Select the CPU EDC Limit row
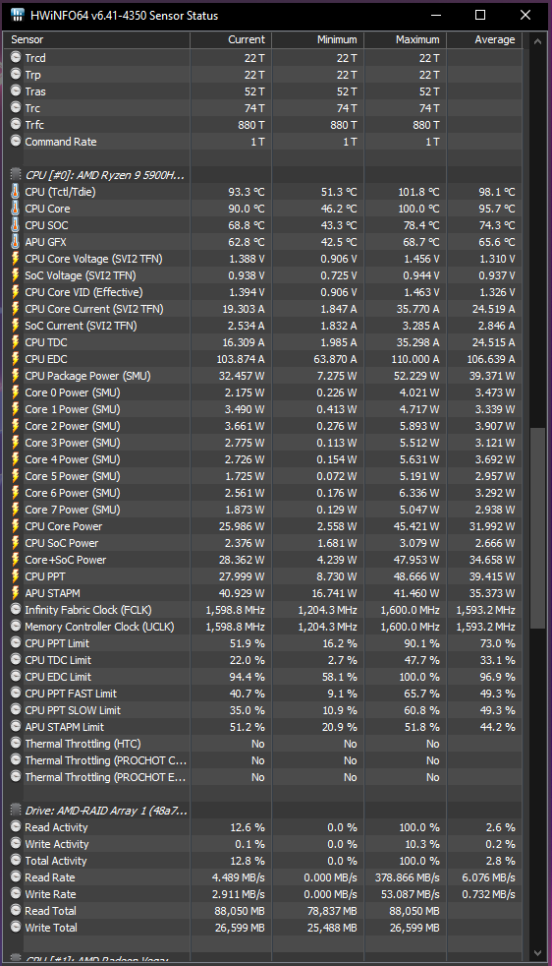This screenshot has width=552, height=966. pos(263,677)
